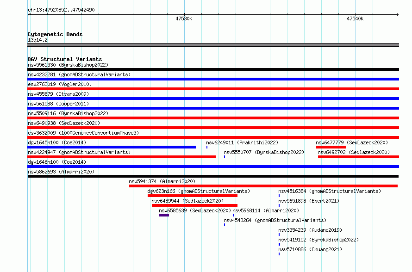Viewport: 412px width, 272px height.
Task: Open dgv1646n100 (Coe2014) label
Action: 57,162
